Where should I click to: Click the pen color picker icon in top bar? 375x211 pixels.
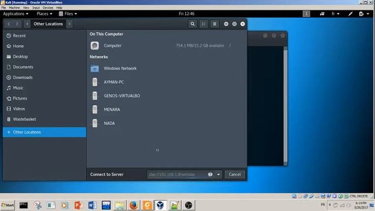click(350, 14)
